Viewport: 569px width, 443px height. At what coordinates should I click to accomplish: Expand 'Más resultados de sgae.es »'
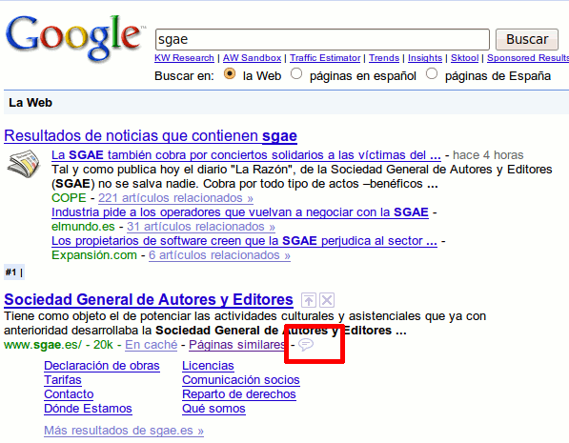tap(124, 431)
